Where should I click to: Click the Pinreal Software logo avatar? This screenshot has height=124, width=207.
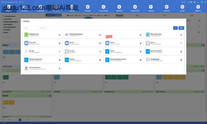click(x=26, y=68)
